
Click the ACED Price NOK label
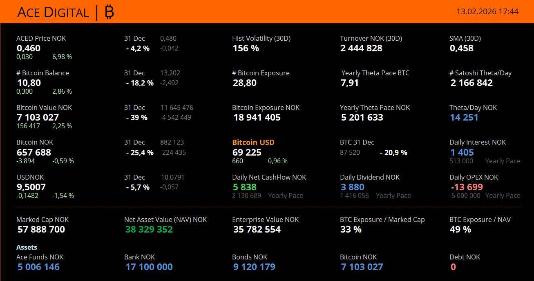click(x=41, y=38)
